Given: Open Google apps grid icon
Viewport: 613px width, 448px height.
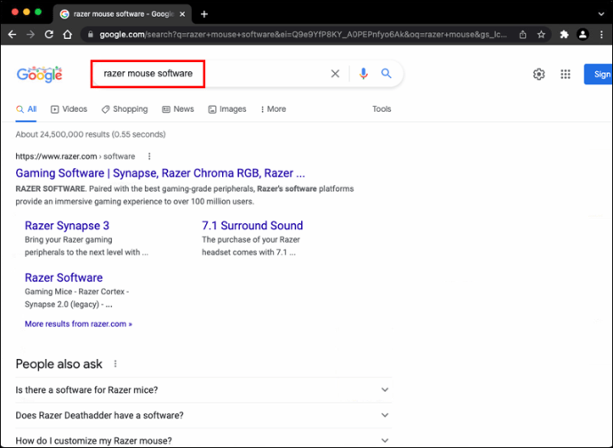Looking at the screenshot, I should (565, 74).
